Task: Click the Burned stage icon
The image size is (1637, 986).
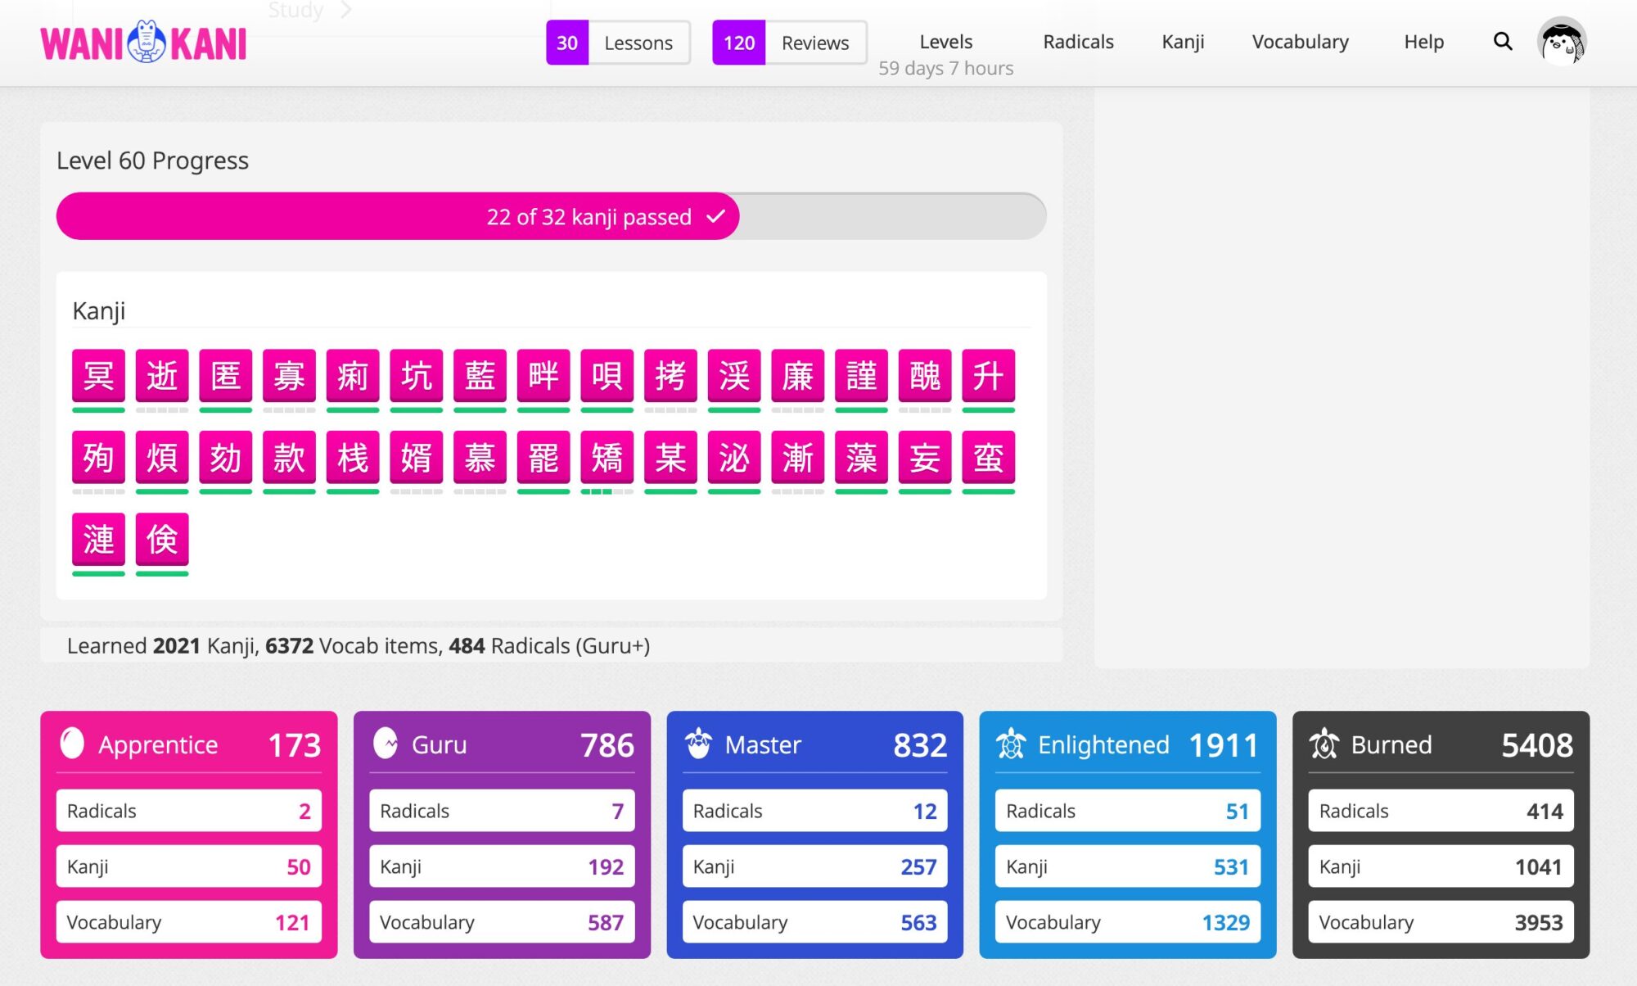Action: (1324, 744)
